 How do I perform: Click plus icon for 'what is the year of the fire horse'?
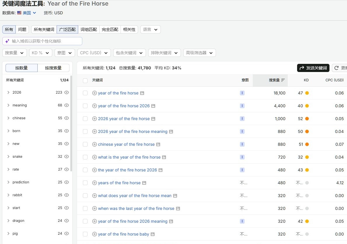point(95,157)
